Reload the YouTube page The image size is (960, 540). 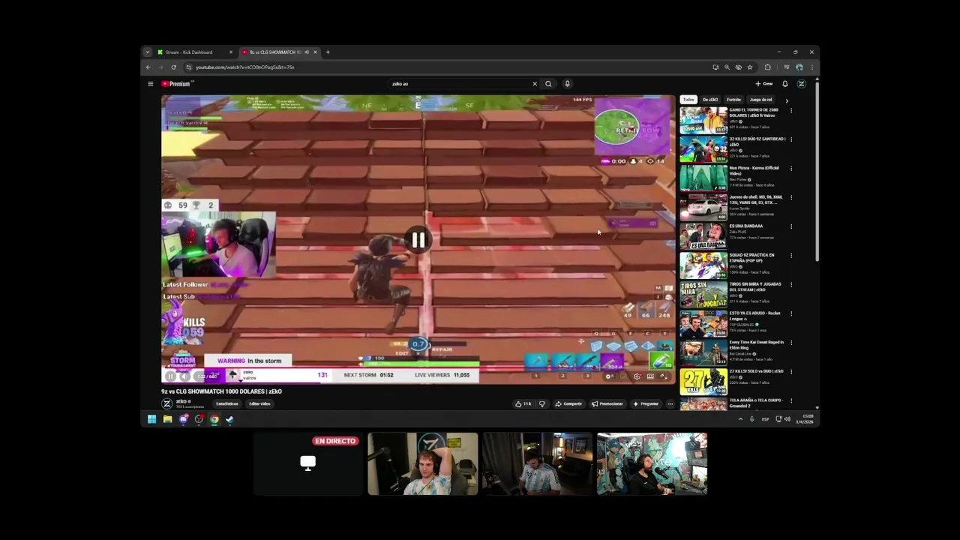tap(173, 67)
